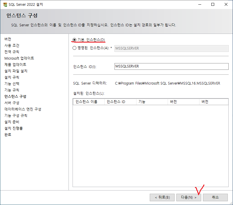
Task: Click the 인스턴스 ID(I) input field
Action: [x=171, y=66]
